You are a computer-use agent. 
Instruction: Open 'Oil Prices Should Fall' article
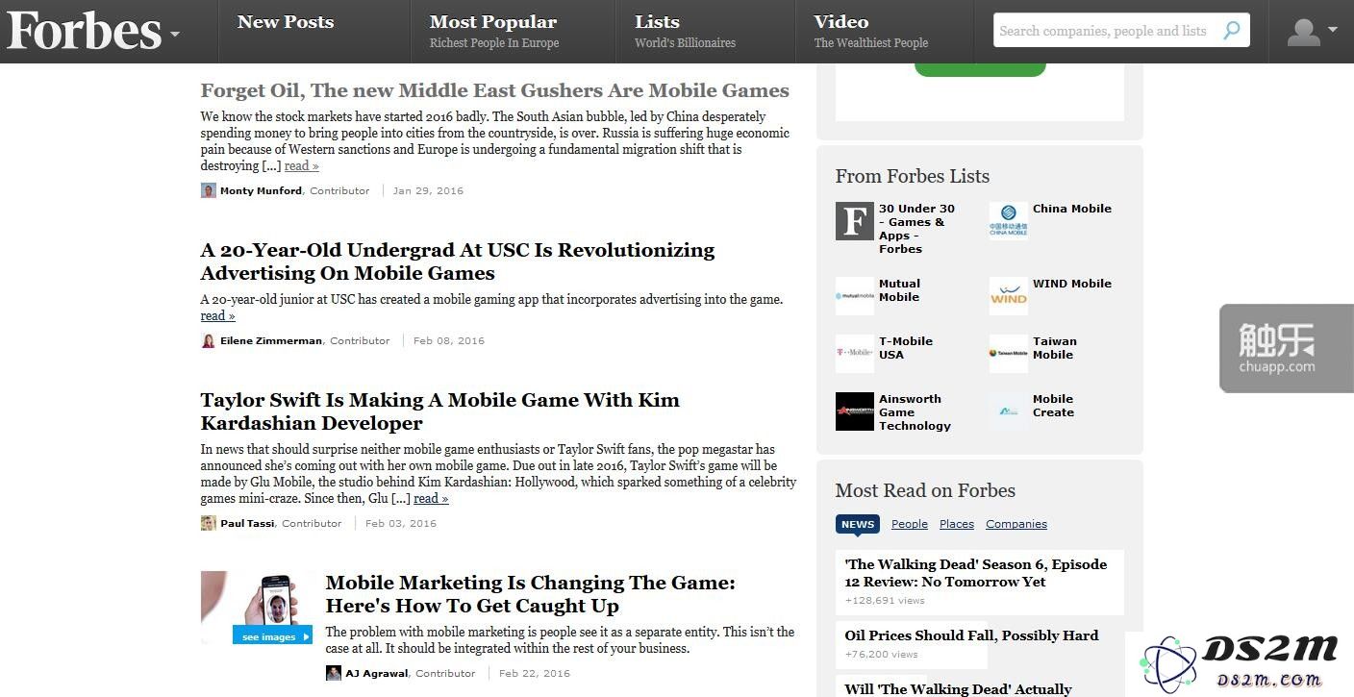coord(971,635)
